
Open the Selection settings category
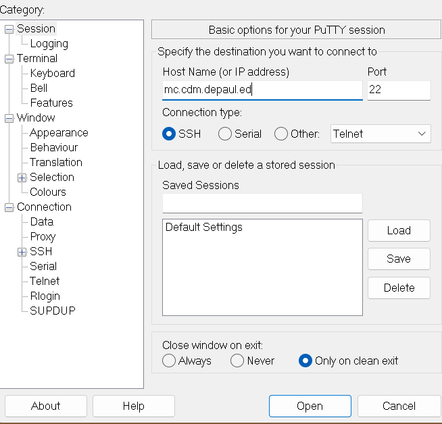point(52,178)
